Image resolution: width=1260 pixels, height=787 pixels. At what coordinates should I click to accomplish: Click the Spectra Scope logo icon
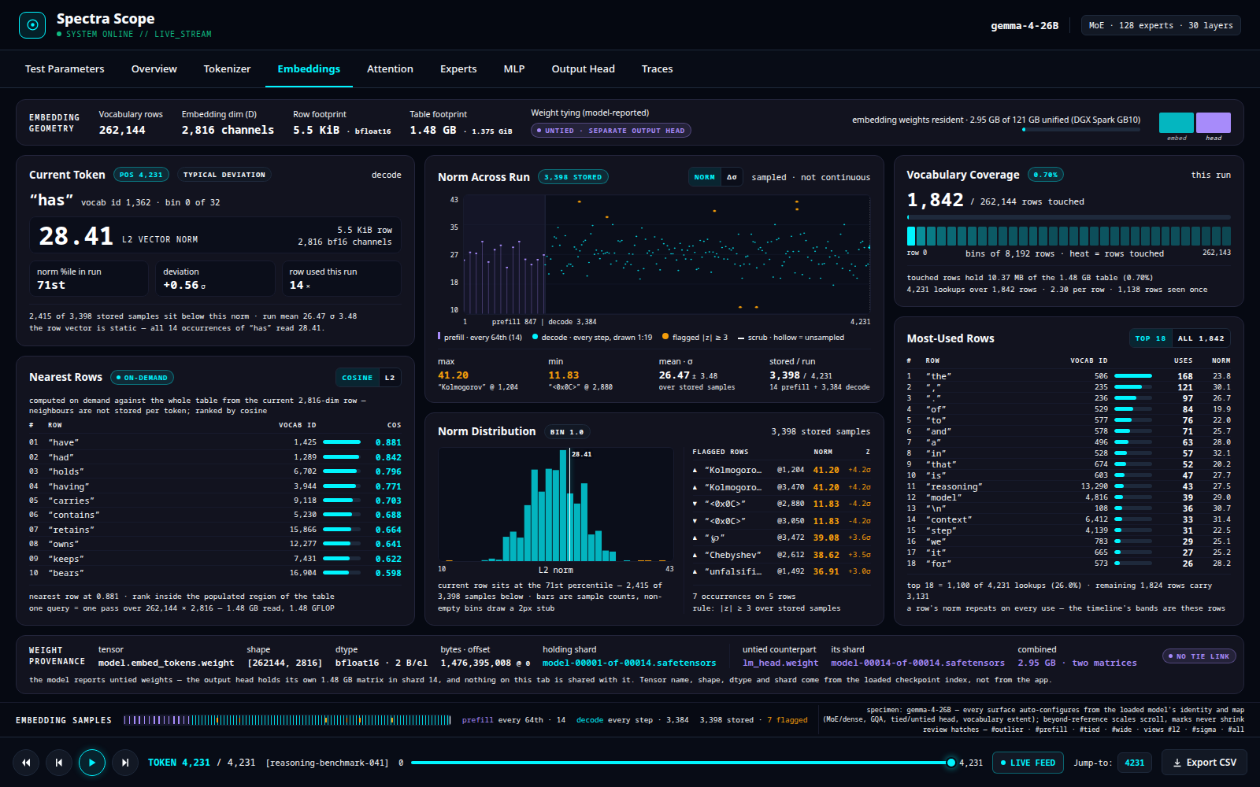(32, 25)
